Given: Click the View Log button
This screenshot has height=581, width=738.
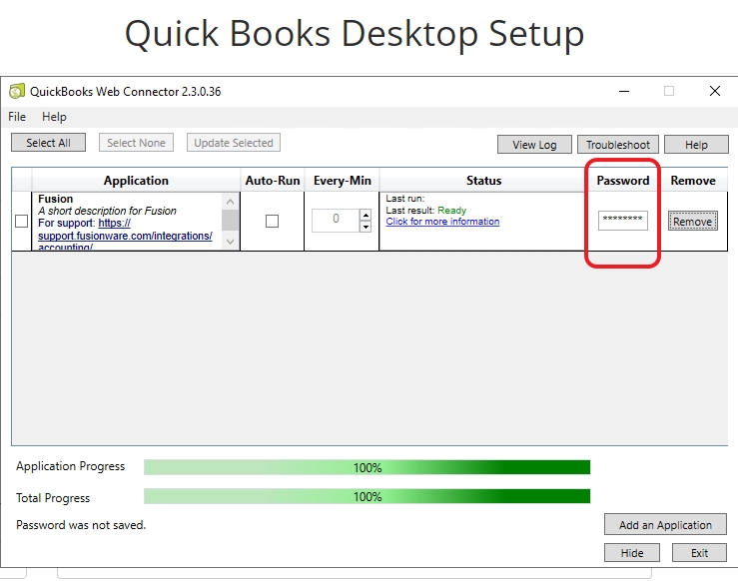Looking at the screenshot, I should [x=534, y=145].
